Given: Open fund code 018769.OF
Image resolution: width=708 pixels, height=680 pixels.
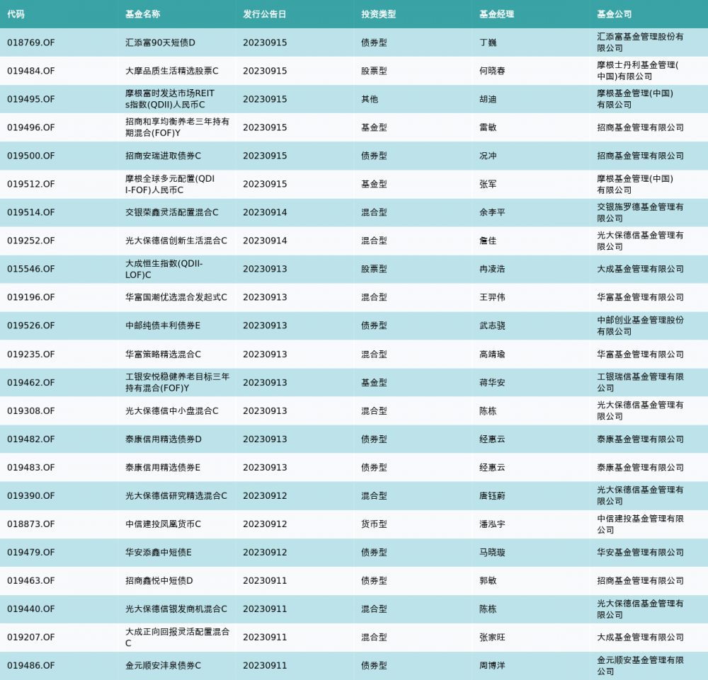Looking at the screenshot, I should coord(31,42).
